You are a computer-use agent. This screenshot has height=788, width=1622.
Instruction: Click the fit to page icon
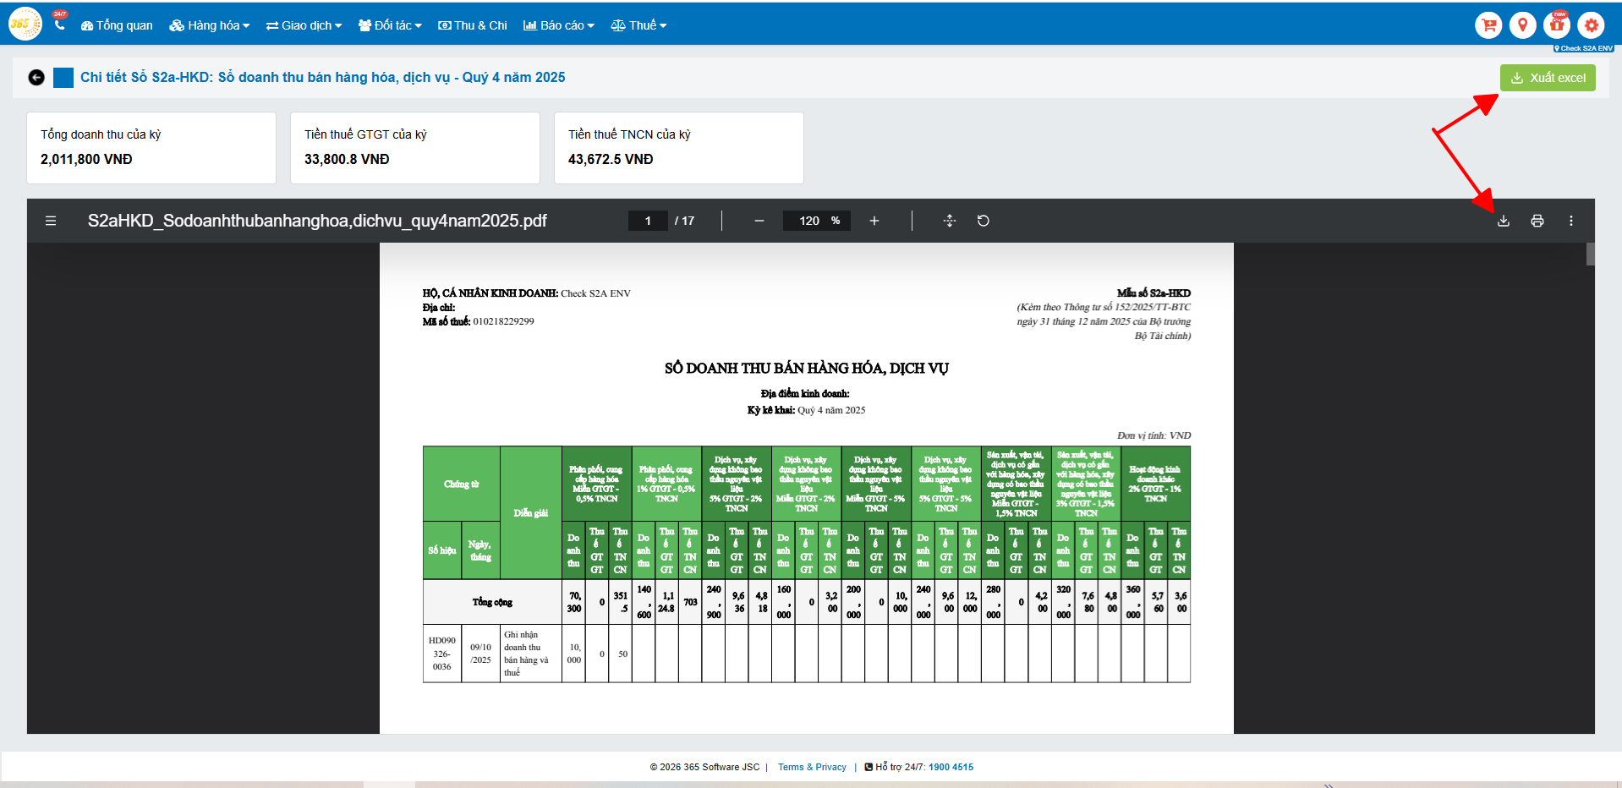point(949,221)
